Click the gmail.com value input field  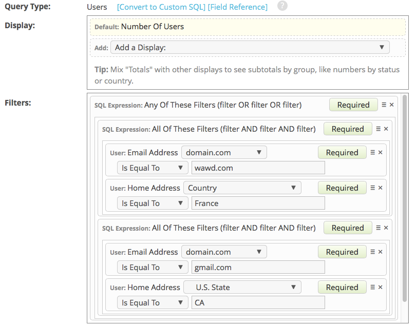258,267
